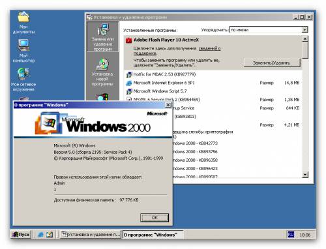This screenshot has width=326, height=249.
Task: Open the сведений о поддержке link
Action: coord(177,51)
